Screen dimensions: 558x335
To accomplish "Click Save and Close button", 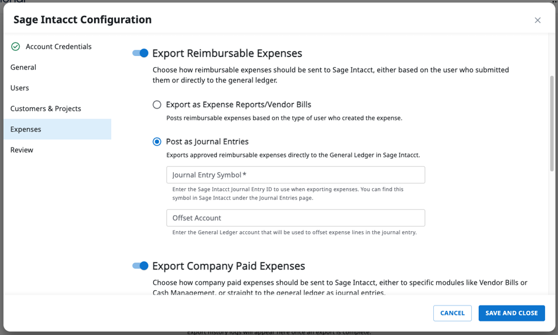I will pos(511,313).
